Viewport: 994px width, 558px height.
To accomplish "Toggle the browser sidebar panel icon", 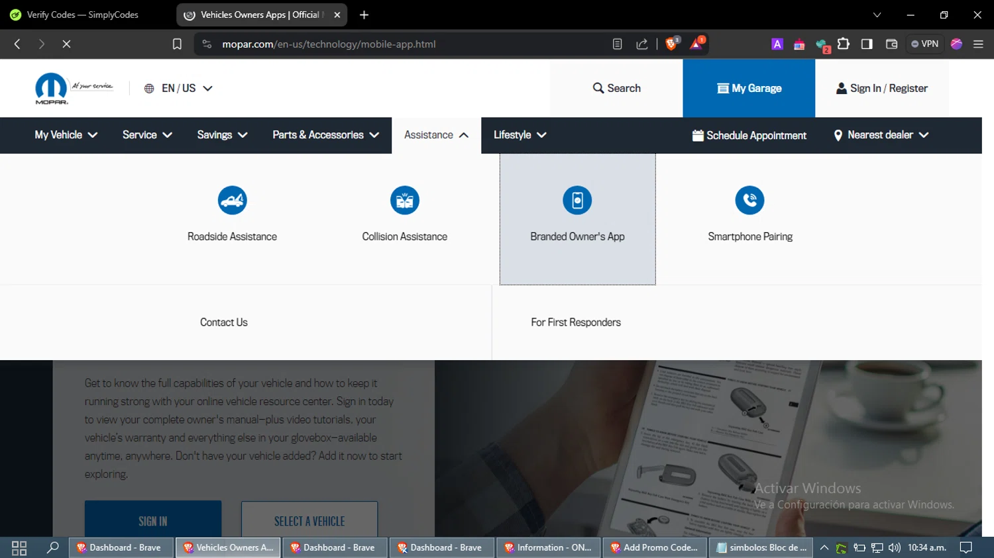I will tap(867, 44).
